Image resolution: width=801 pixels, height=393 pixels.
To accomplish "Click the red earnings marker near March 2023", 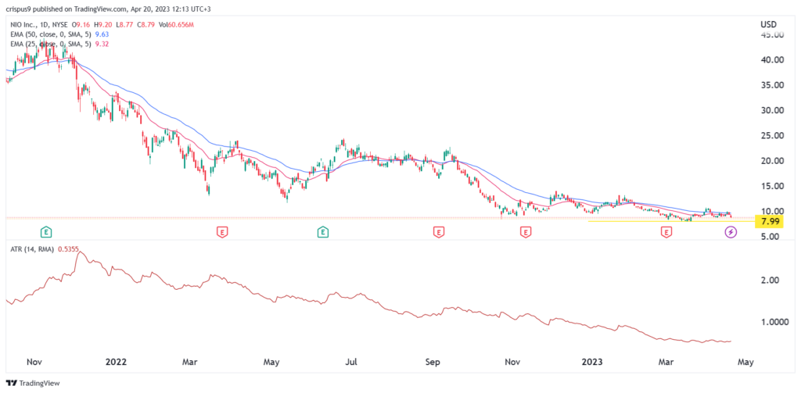I will point(666,232).
